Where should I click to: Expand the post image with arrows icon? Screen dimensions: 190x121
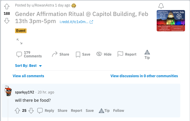(x=19, y=41)
